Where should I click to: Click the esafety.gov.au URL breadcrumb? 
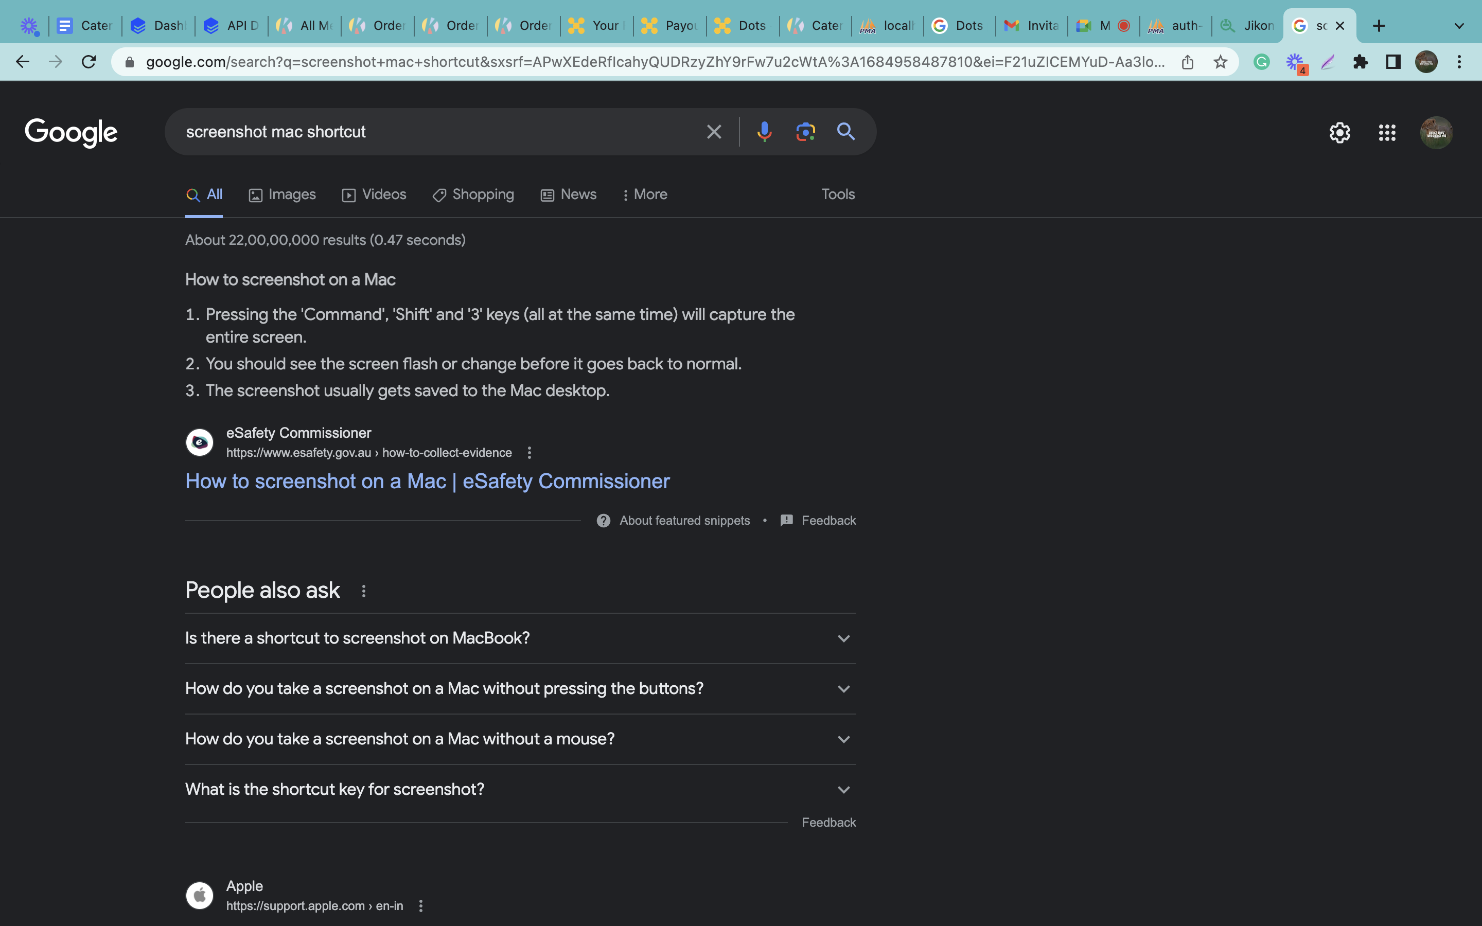pyautogui.click(x=368, y=453)
